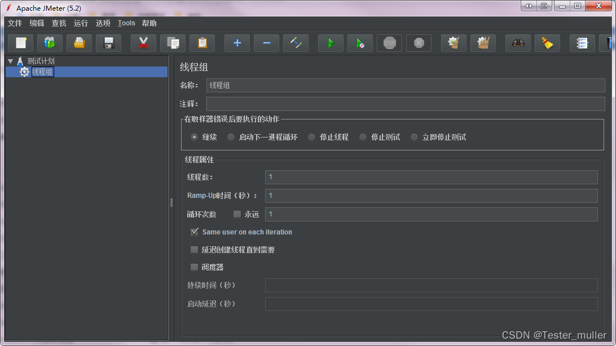Viewport: 616px width, 346px height.
Task: Open the 选项 menu
Action: [x=103, y=23]
